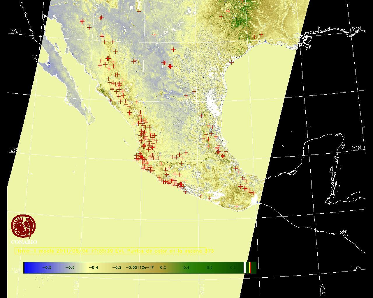Click the 20N latitude label on right side
The width and height of the screenshot is (373, 298).
click(x=356, y=148)
